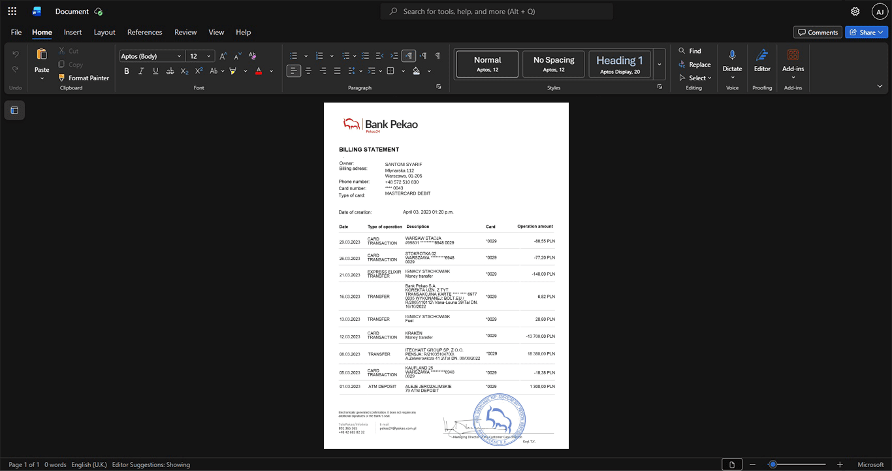Switch to Review tab

pyautogui.click(x=185, y=32)
